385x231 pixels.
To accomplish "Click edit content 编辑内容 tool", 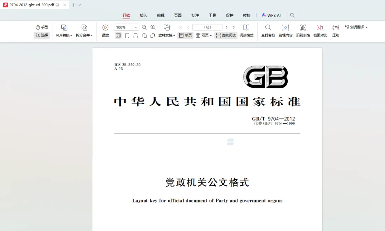I will [x=286, y=31].
